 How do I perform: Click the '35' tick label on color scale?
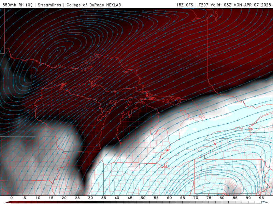pyautogui.click(x=103, y=198)
